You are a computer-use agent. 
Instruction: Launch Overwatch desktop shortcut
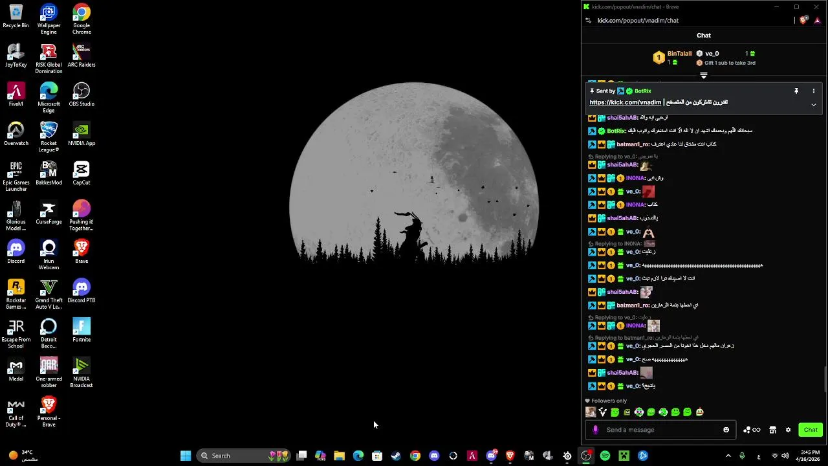point(16,135)
